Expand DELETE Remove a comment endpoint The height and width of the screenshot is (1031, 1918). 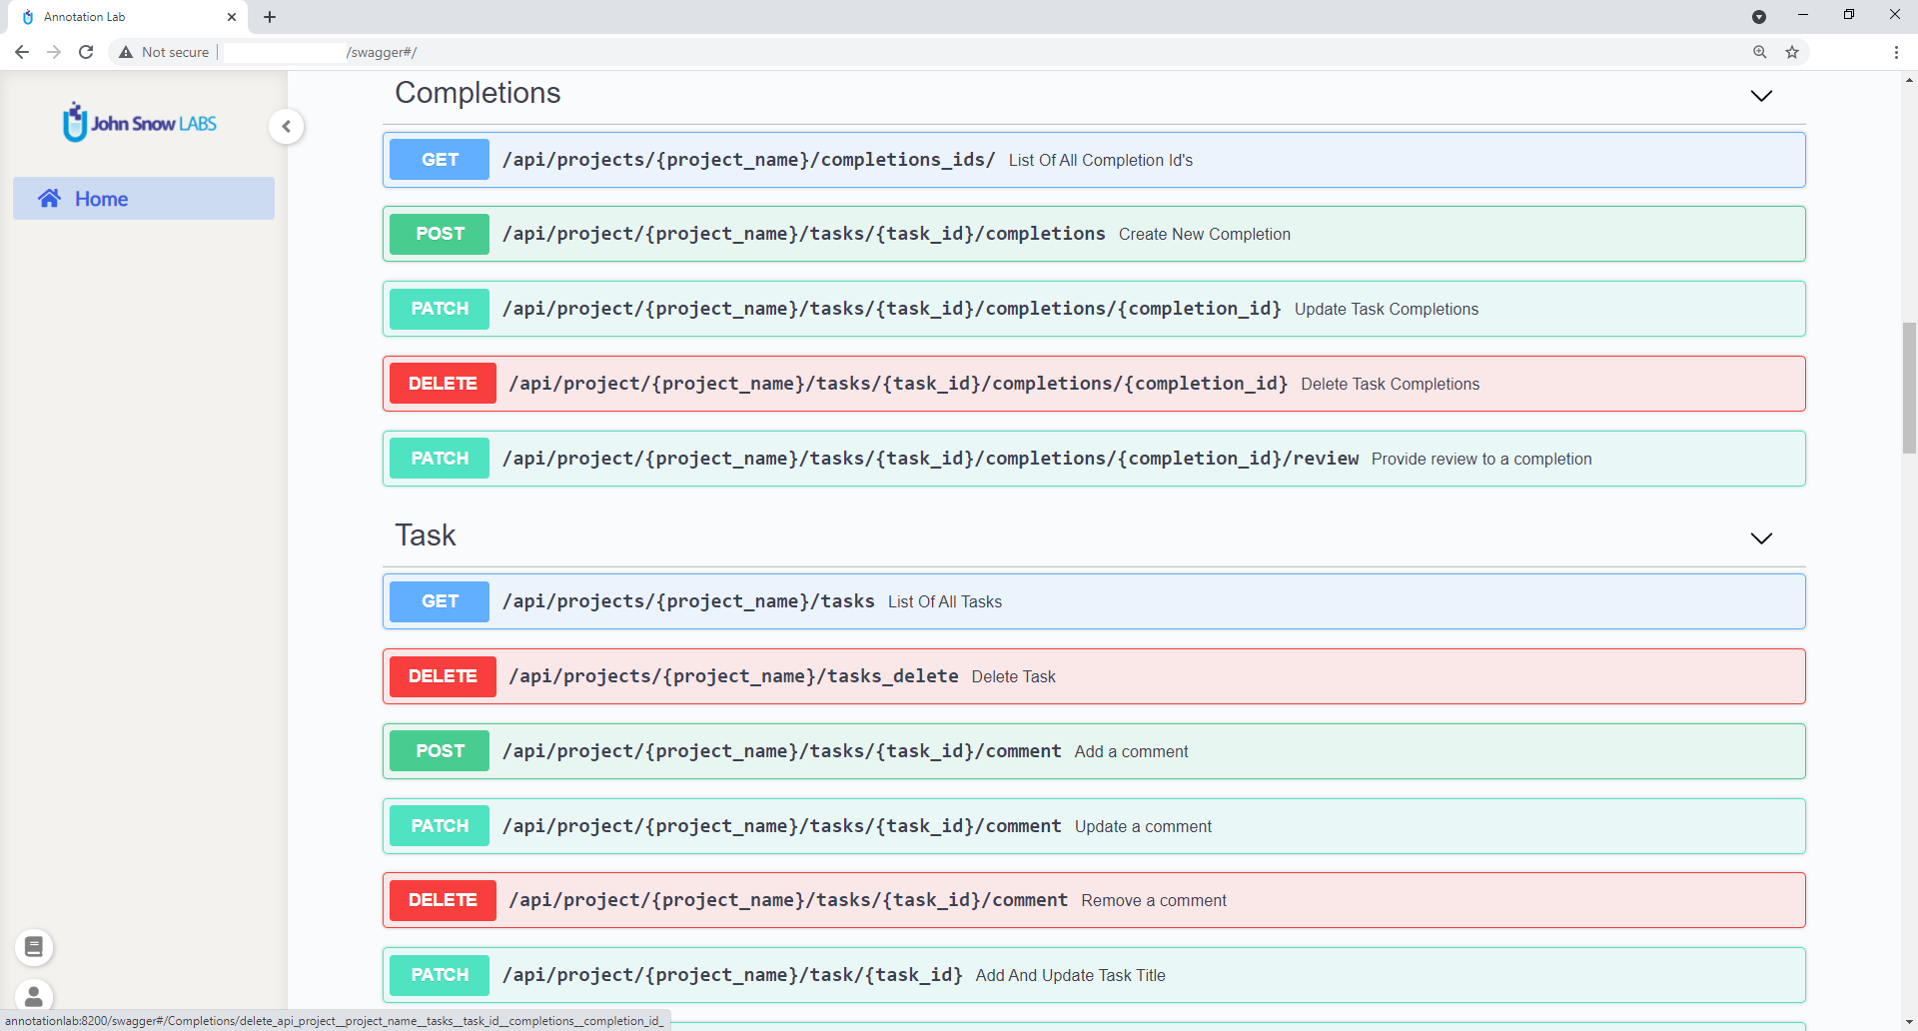pyautogui.click(x=1094, y=900)
